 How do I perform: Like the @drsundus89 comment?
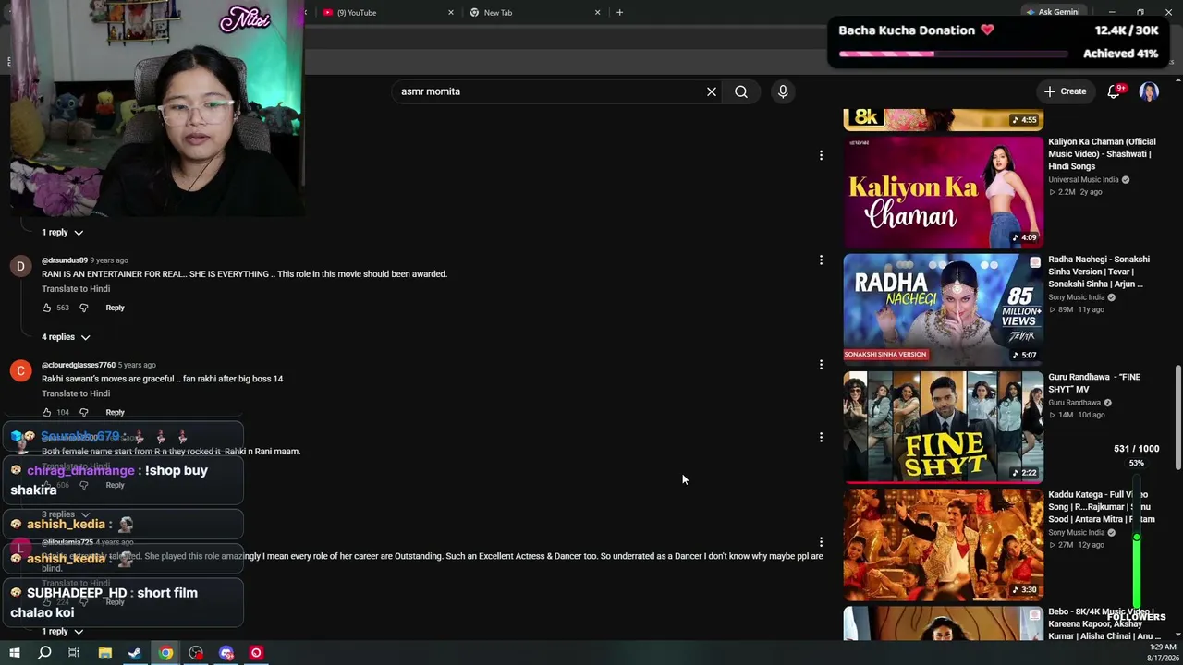point(46,308)
